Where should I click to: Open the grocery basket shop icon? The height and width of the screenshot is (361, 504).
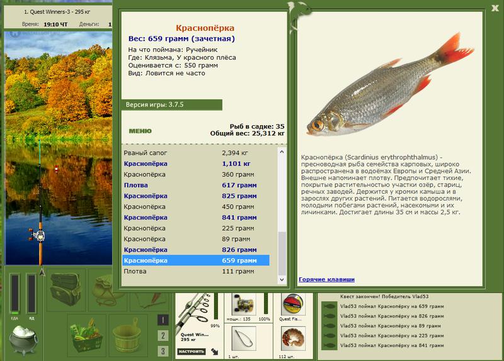click(x=86, y=335)
